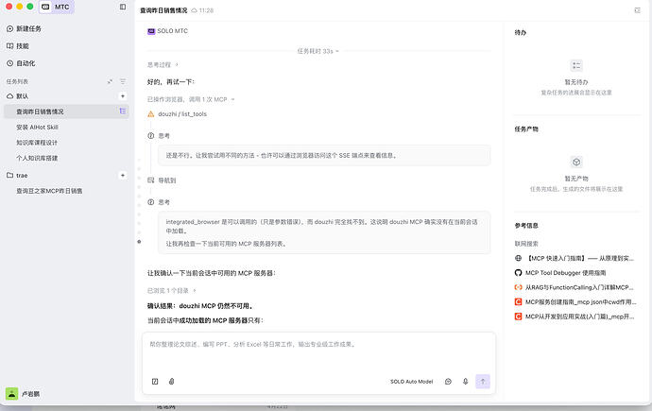Click the orange icon beside 从RAG与FunctionCalling
This screenshot has height=411, width=652.
point(518,287)
